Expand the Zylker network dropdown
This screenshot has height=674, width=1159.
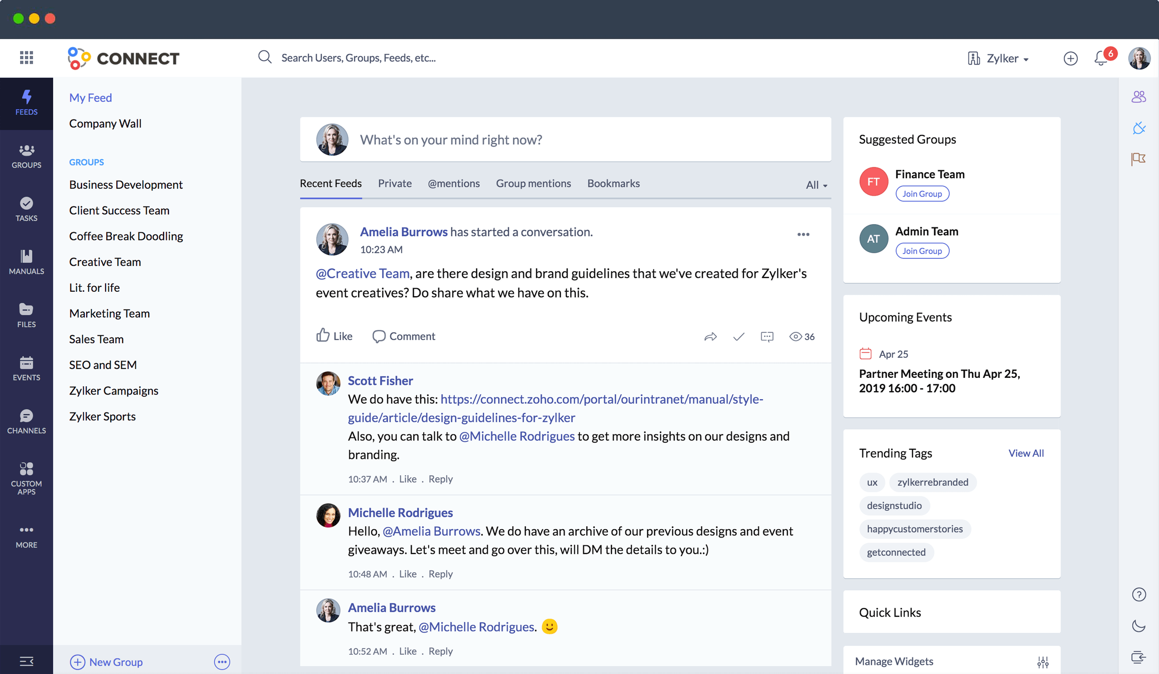(998, 58)
